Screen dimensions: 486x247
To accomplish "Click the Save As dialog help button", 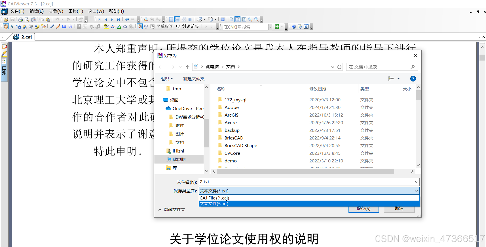I will (x=413, y=79).
